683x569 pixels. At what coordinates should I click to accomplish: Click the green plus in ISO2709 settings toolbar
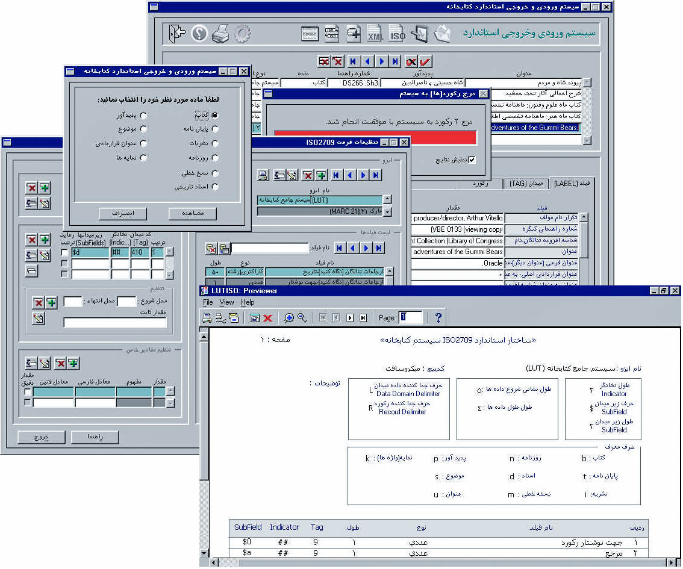click(322, 175)
